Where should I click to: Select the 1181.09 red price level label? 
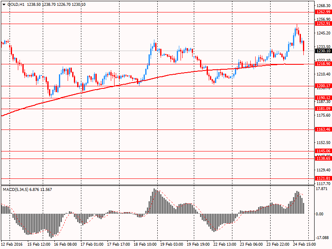point(322,109)
